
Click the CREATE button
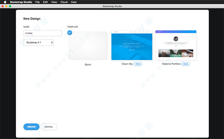point(31,127)
